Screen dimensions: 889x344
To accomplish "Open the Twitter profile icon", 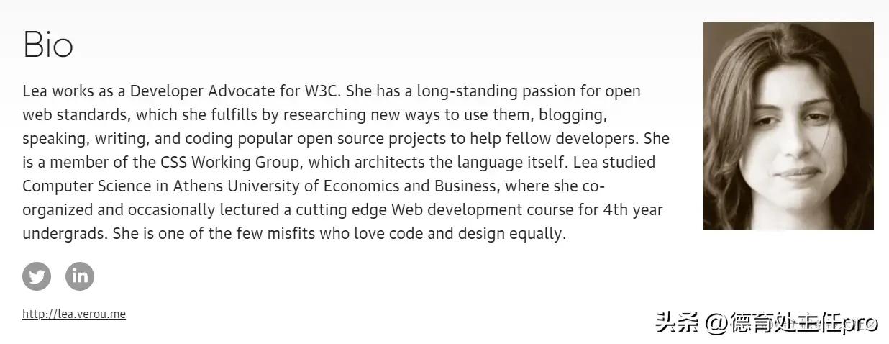I will point(37,276).
